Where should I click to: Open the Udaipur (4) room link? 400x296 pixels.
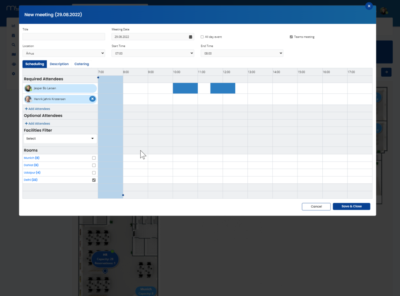click(x=32, y=172)
